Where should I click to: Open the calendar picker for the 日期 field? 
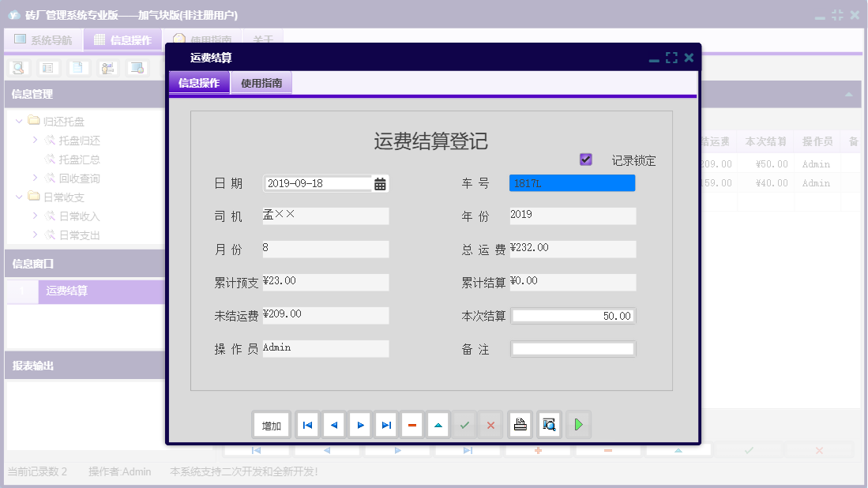click(381, 182)
